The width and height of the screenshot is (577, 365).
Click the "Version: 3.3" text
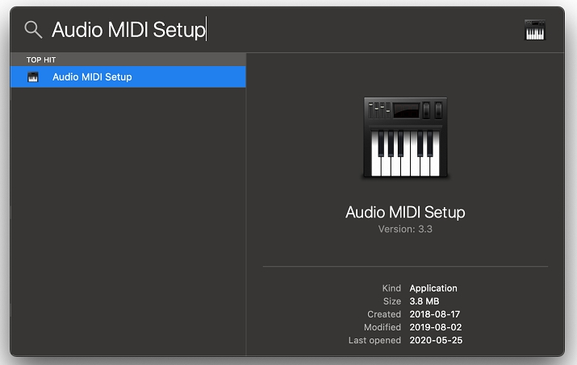[x=405, y=229]
